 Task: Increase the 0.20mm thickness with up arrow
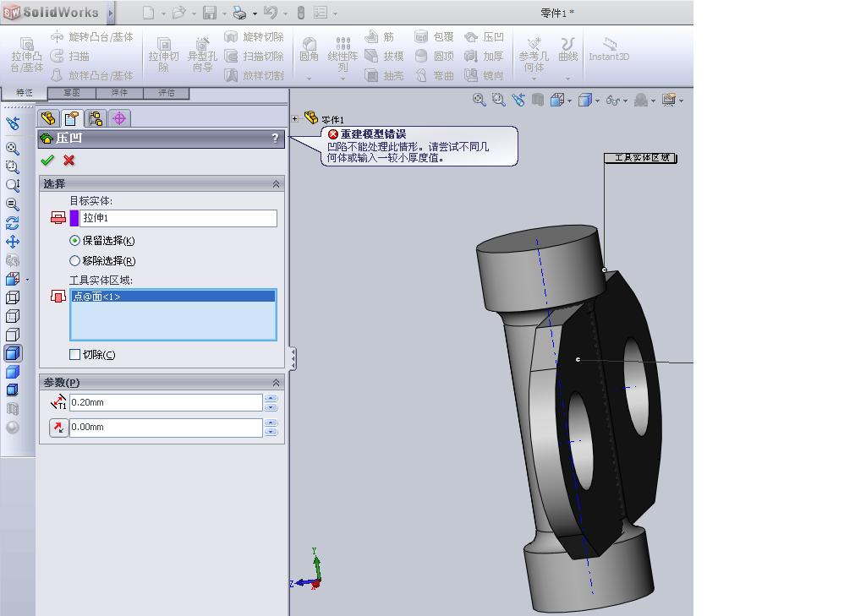(271, 398)
